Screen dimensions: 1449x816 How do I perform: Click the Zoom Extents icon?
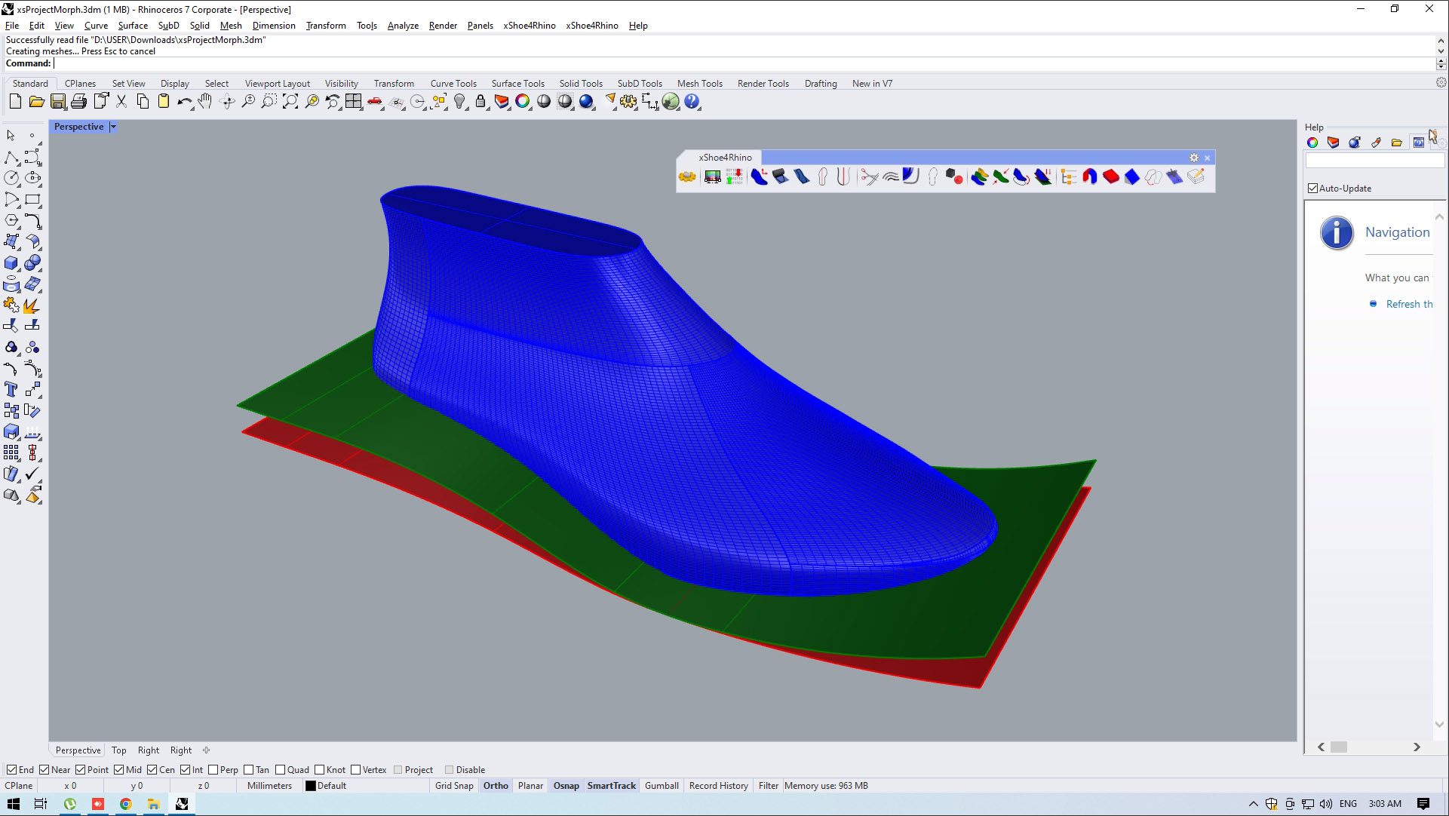click(x=290, y=102)
